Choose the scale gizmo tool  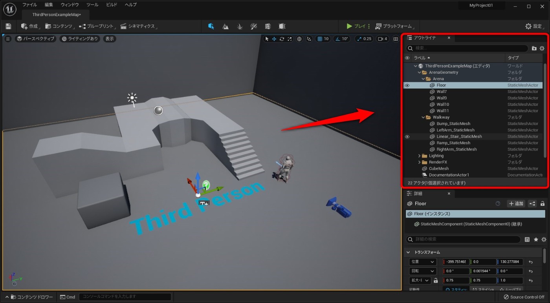point(290,39)
